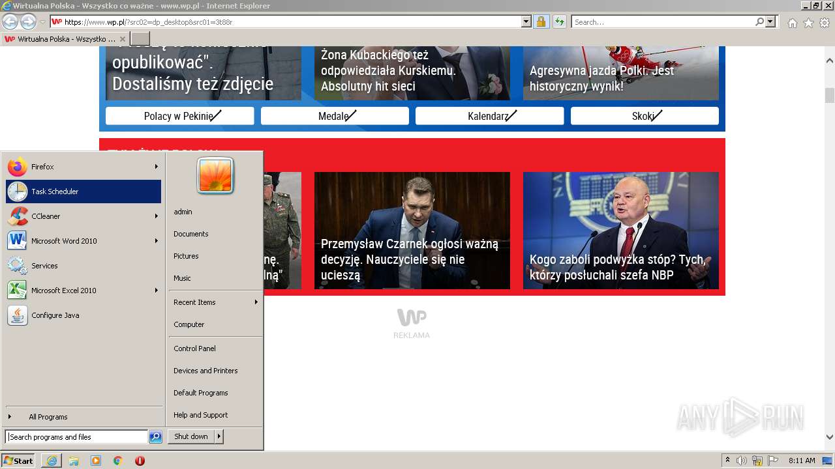
Task: Open the search provider dropdown
Action: coord(770,22)
